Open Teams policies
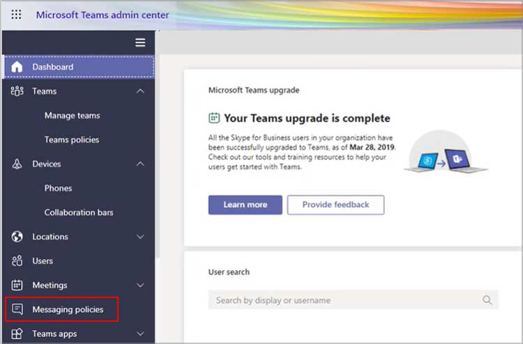This screenshot has width=523, height=344. (72, 140)
